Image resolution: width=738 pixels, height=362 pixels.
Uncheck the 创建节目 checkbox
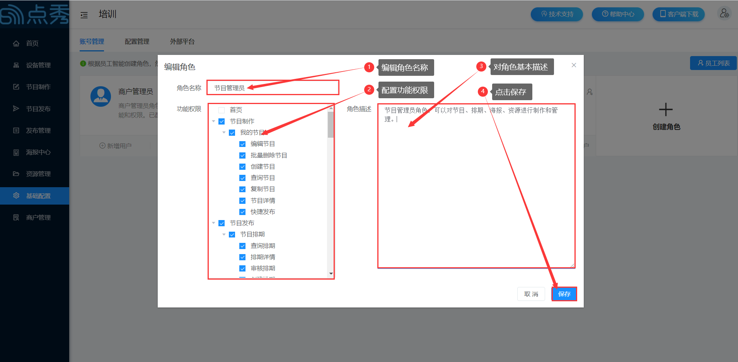point(242,167)
